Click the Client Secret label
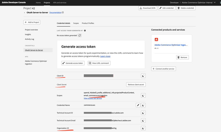The width and height of the screenshot is (221, 132). [x=62, y=85]
